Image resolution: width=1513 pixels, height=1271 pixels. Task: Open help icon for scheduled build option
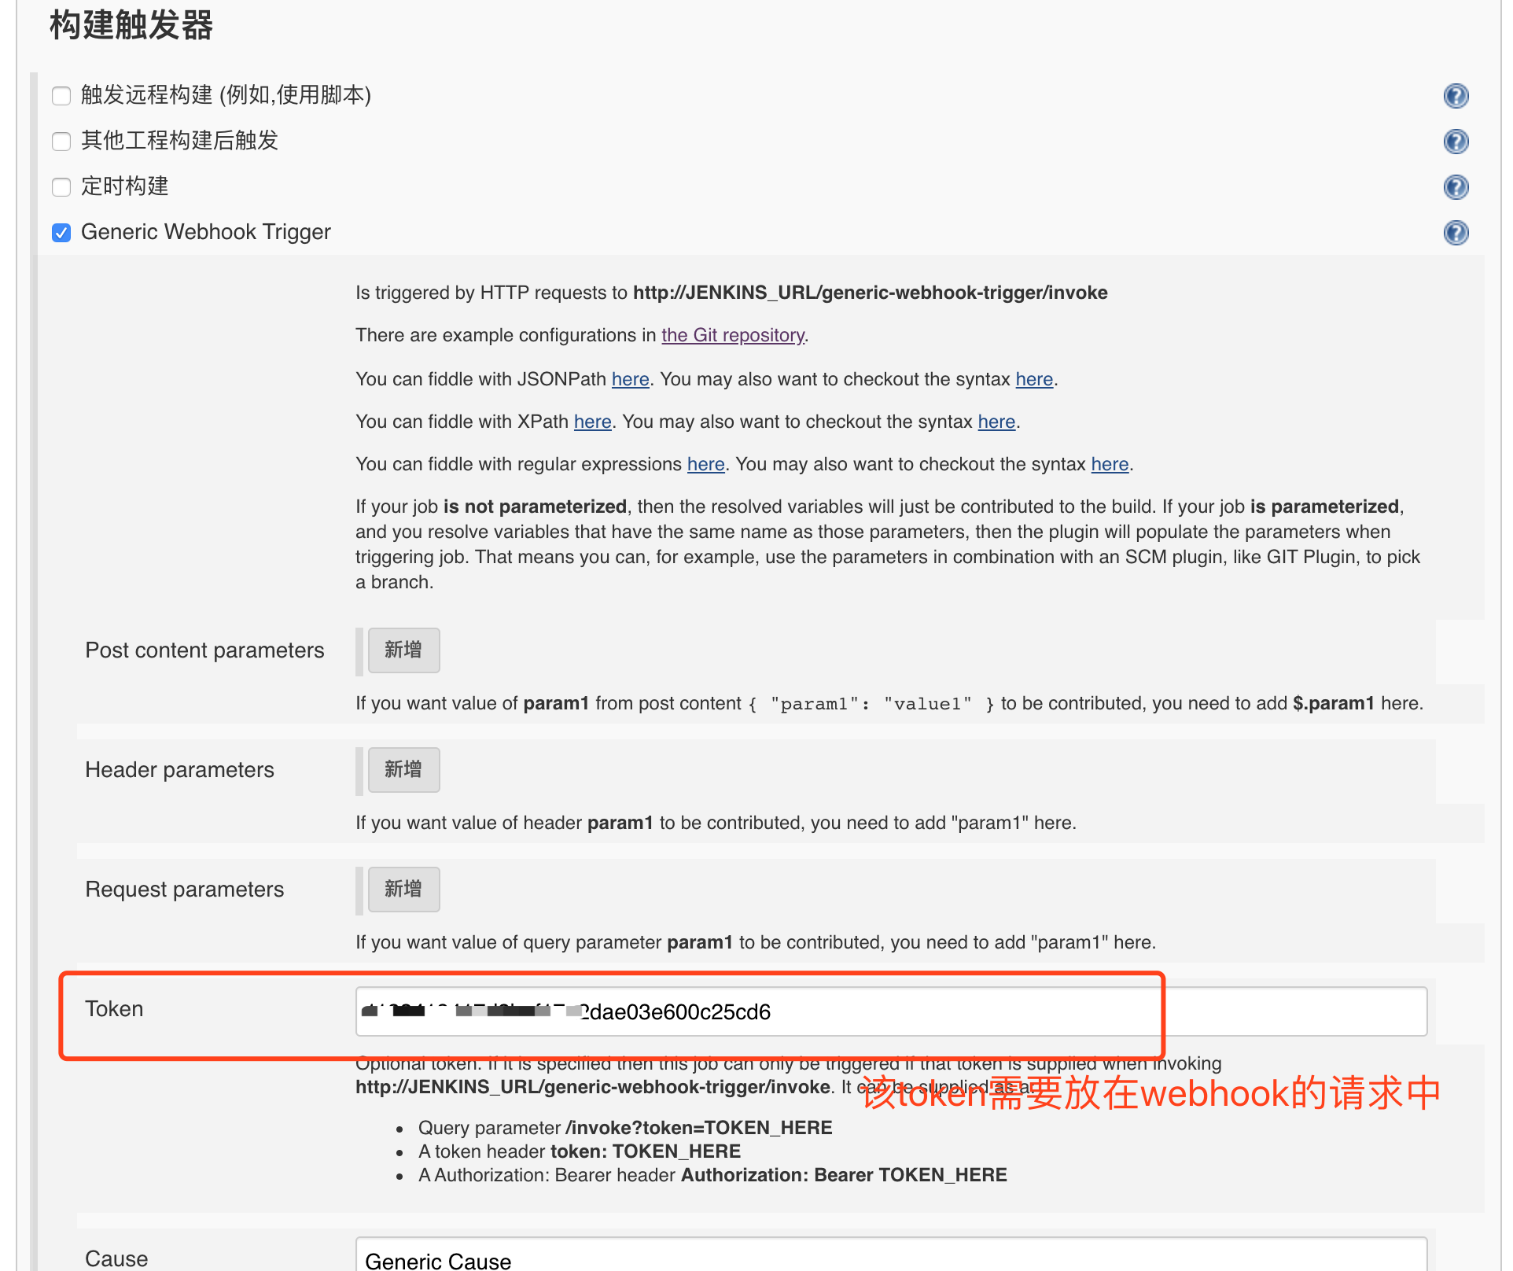1456,187
